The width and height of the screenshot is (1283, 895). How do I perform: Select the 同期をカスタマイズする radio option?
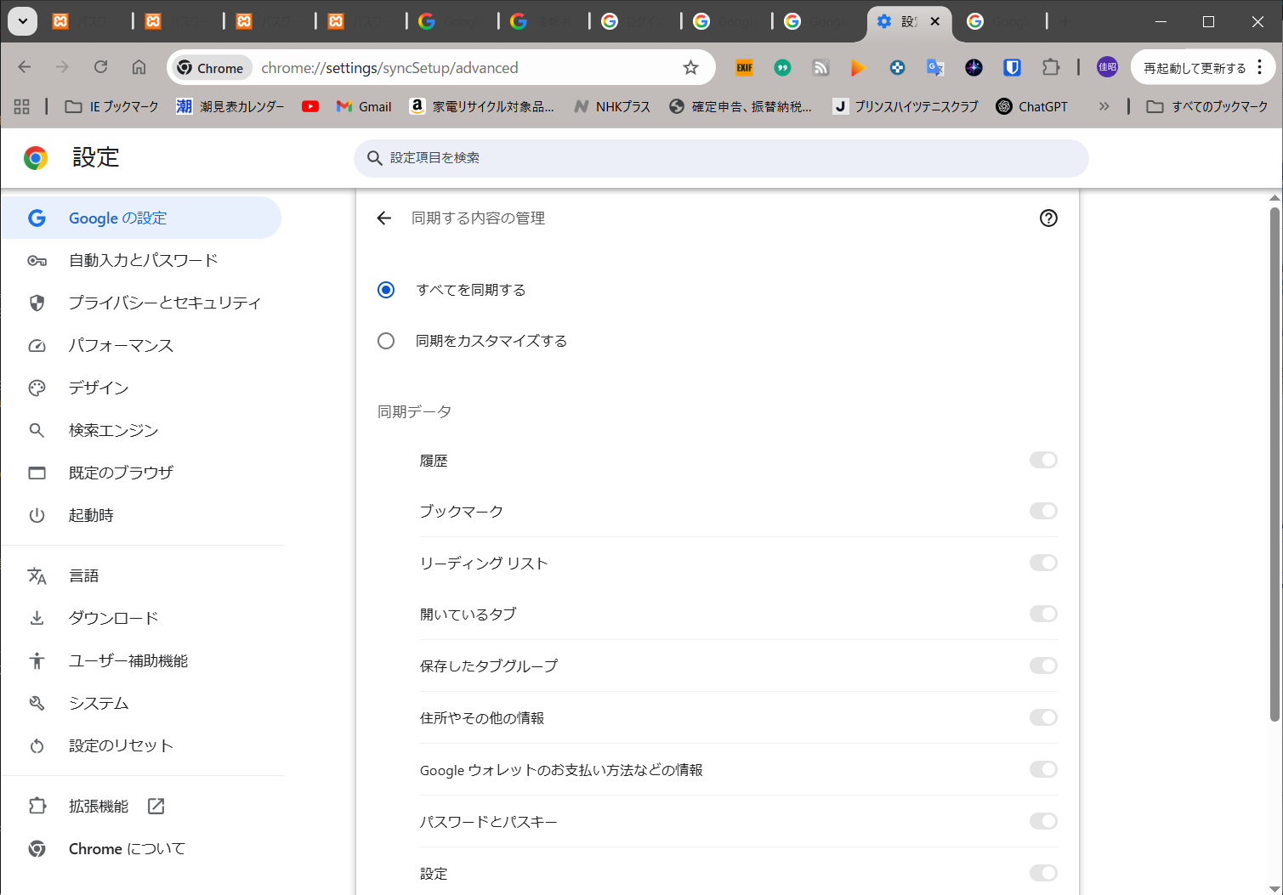386,341
